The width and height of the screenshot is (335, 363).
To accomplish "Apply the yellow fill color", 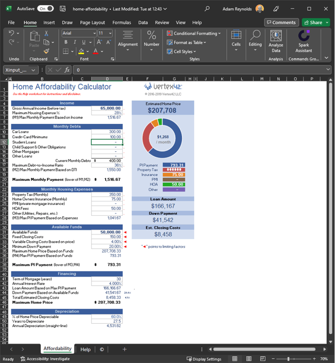I will coord(81,51).
